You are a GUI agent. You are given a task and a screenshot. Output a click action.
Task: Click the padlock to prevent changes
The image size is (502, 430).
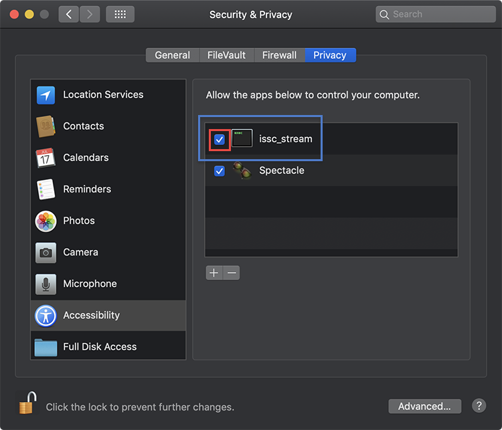tap(27, 403)
